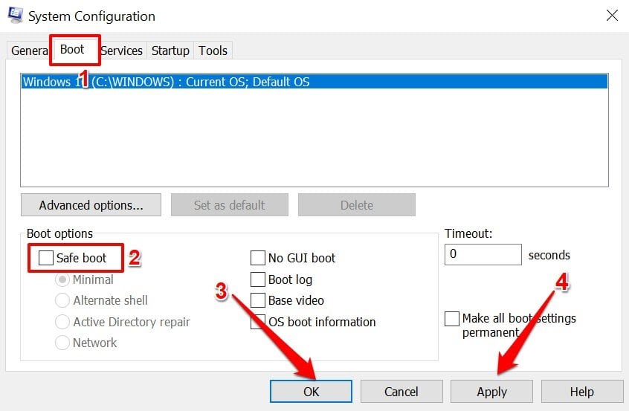The image size is (629, 411).
Task: Close the System Configuration window
Action: pyautogui.click(x=612, y=16)
